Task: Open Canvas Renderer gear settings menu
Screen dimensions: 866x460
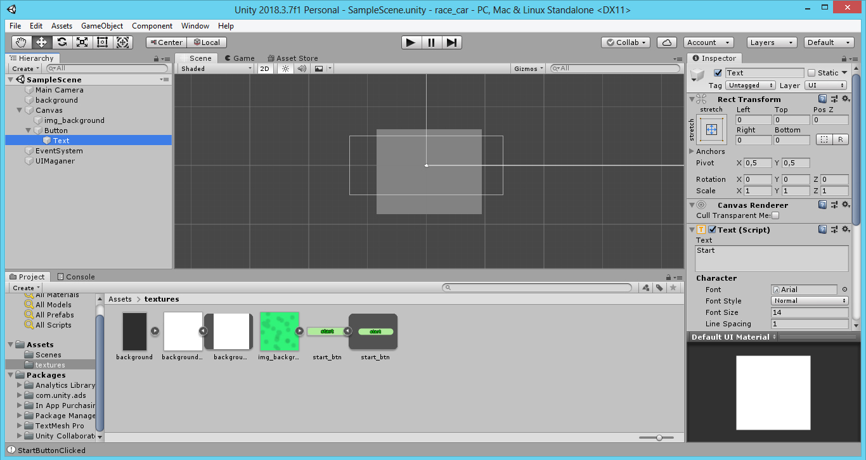Action: pos(846,205)
